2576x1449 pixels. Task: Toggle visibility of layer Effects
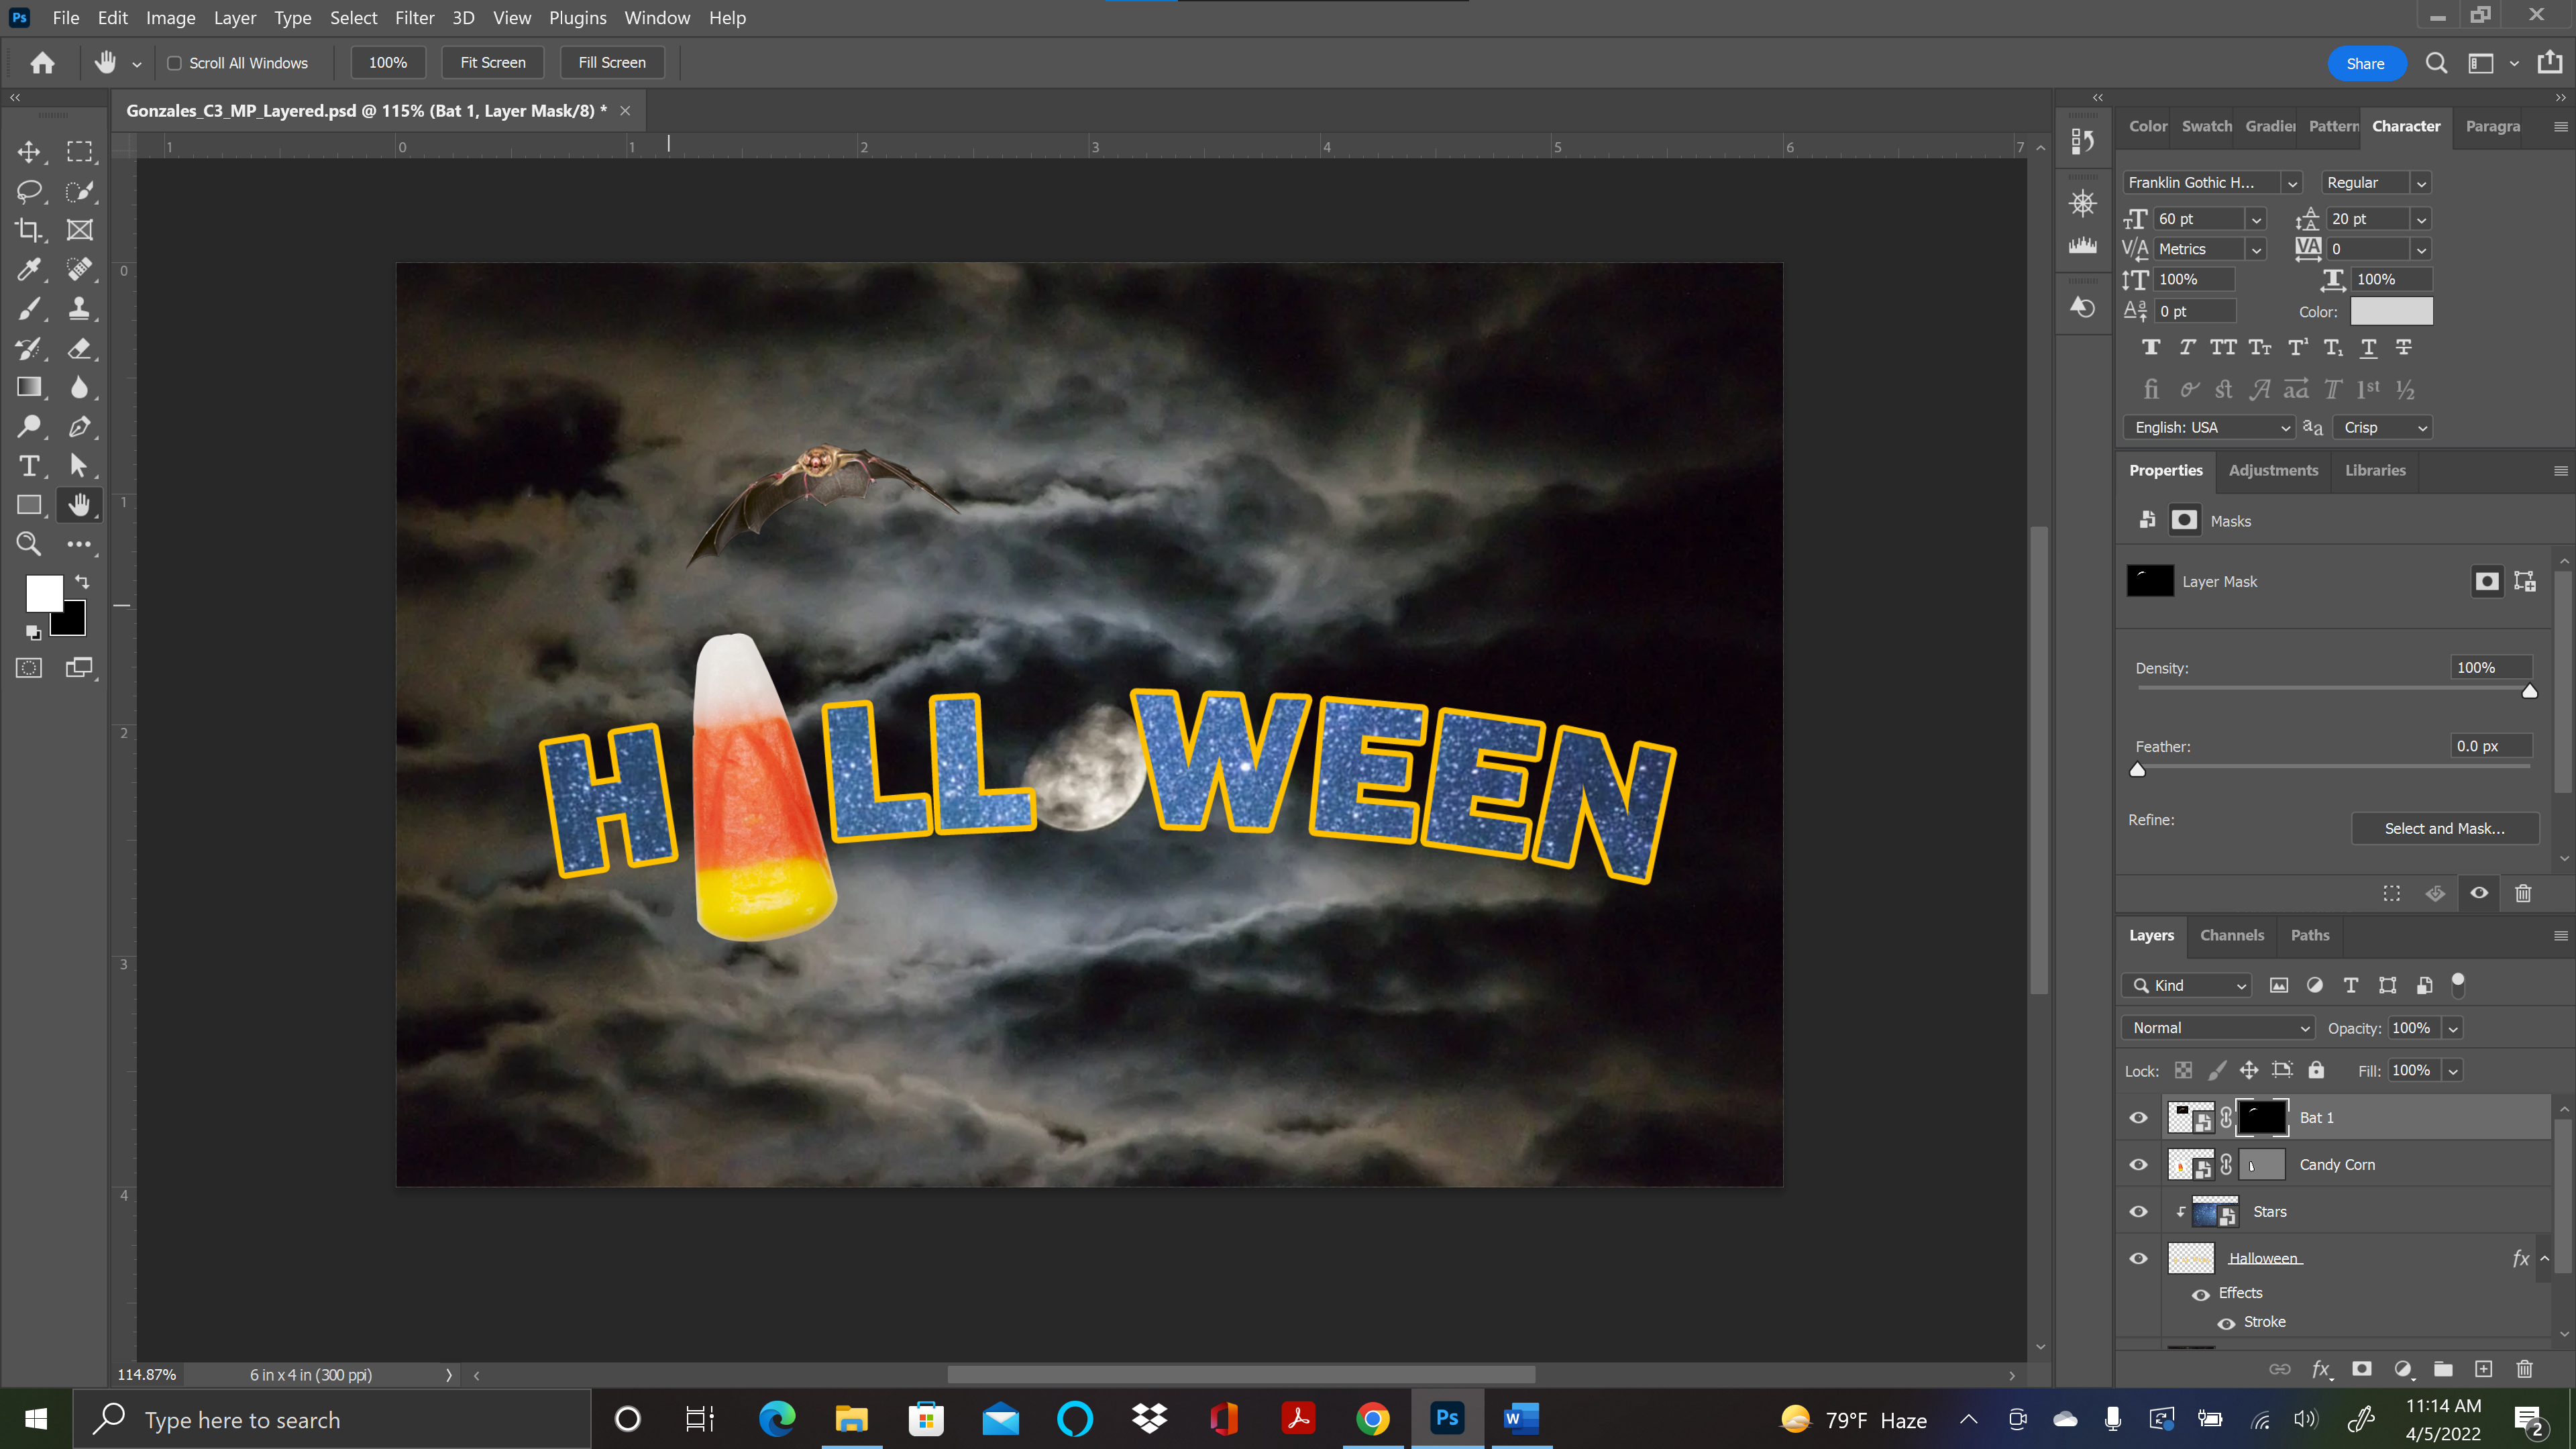point(2201,1294)
